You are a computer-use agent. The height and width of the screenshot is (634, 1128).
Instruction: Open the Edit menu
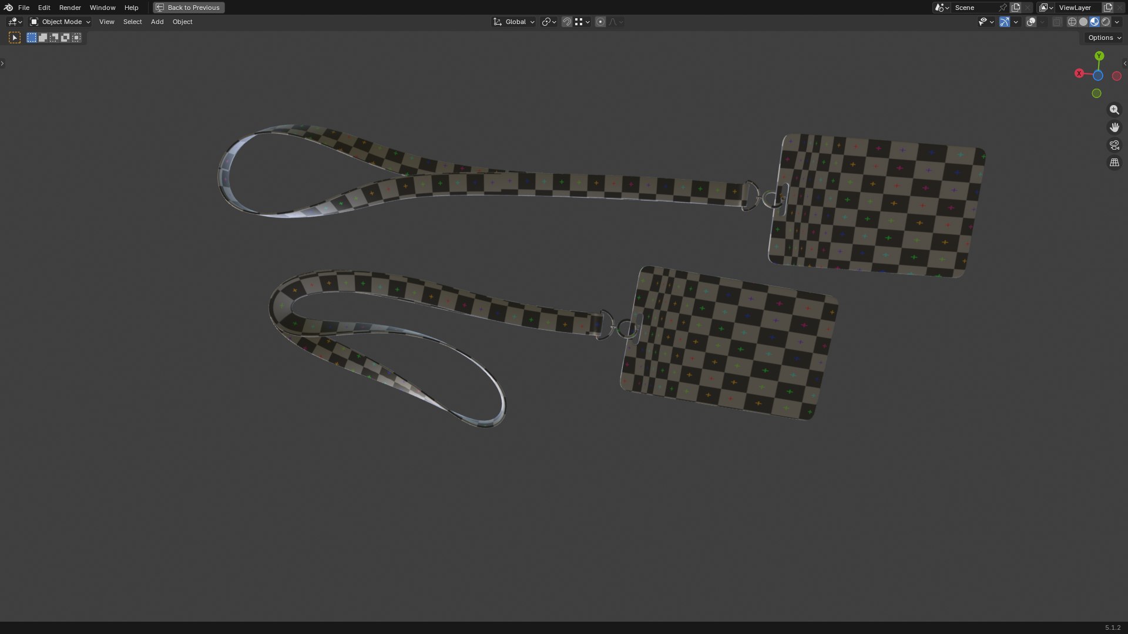coord(44,8)
